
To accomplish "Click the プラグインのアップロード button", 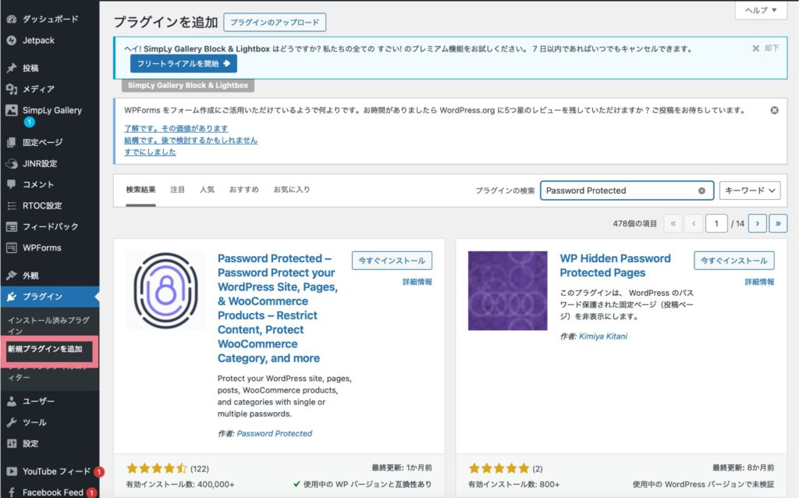I will click(275, 22).
